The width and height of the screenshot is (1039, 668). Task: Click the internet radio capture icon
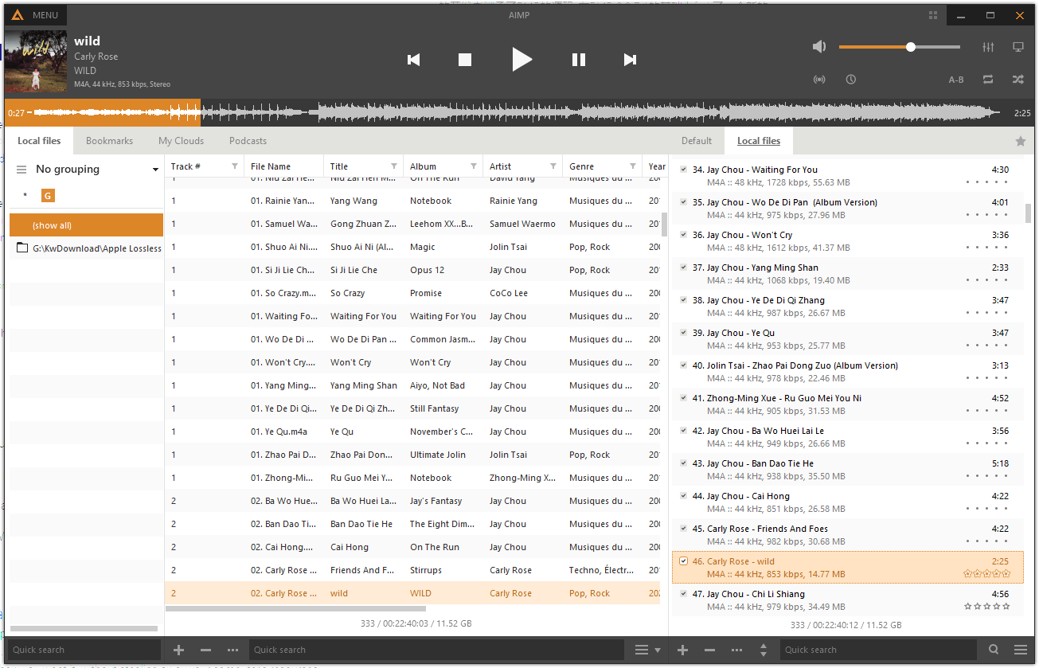point(818,80)
